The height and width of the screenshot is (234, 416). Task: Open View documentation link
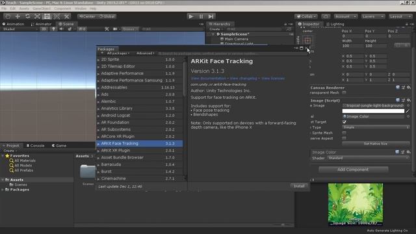pyautogui.click(x=208, y=79)
